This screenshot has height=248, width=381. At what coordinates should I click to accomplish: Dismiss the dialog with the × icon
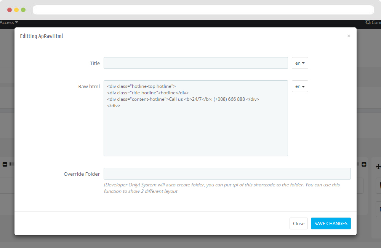point(349,36)
